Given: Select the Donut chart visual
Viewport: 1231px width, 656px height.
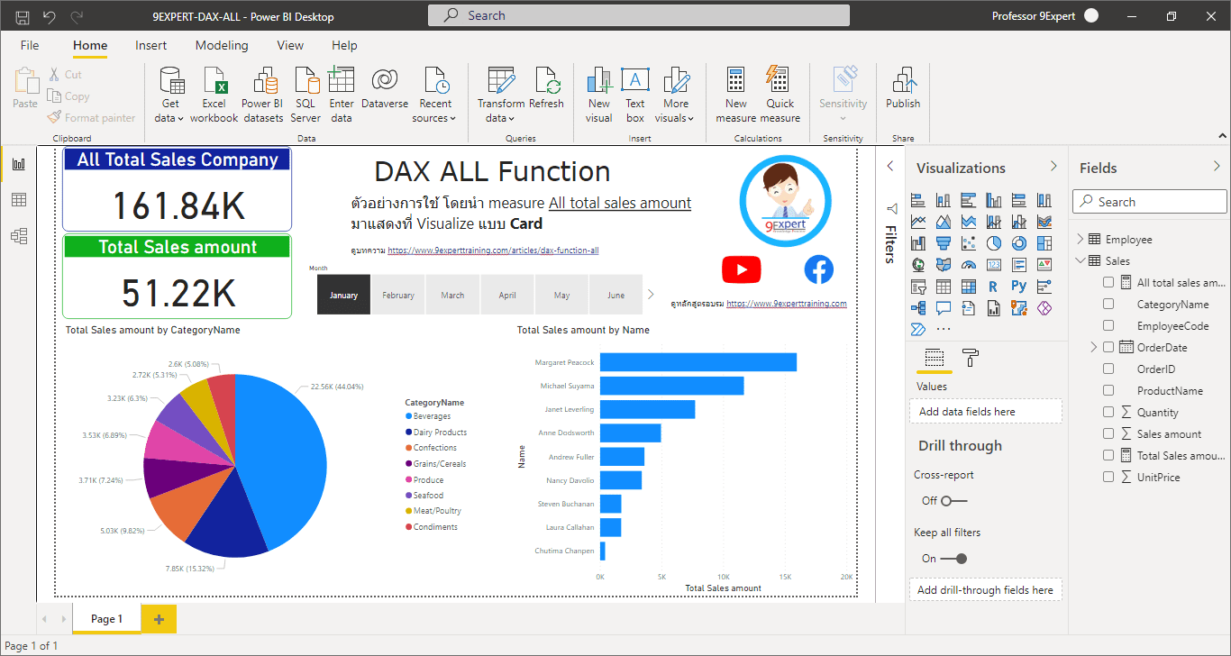Looking at the screenshot, I should point(1018,242).
